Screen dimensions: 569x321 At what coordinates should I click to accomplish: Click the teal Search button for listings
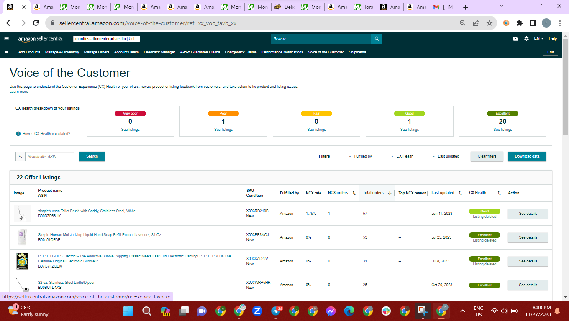[x=92, y=156]
